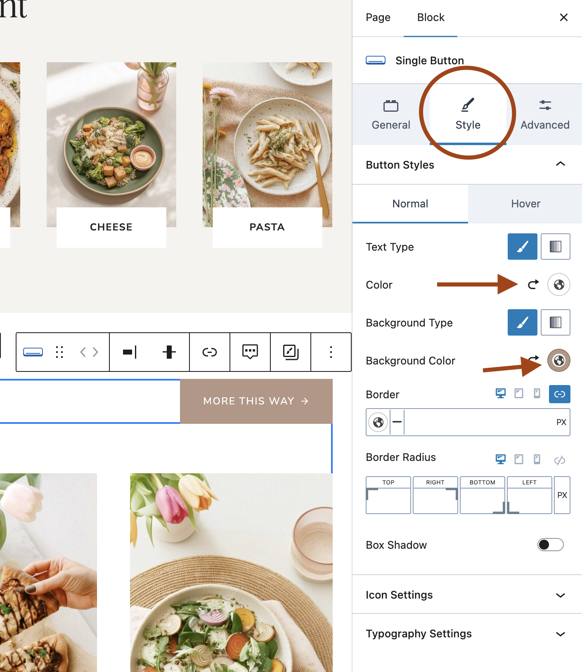Choose solid color for Background Type
Viewport: 582px width, 672px height.
tap(522, 322)
